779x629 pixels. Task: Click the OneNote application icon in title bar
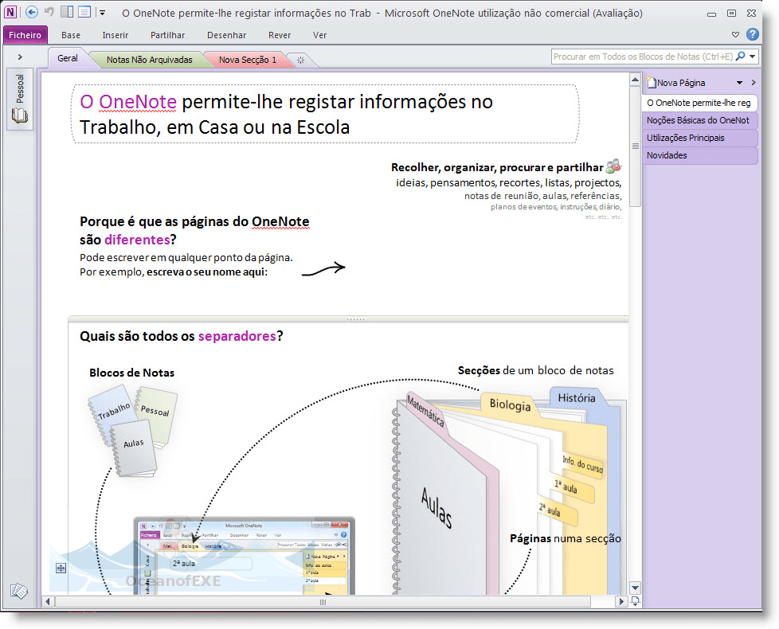tap(10, 12)
